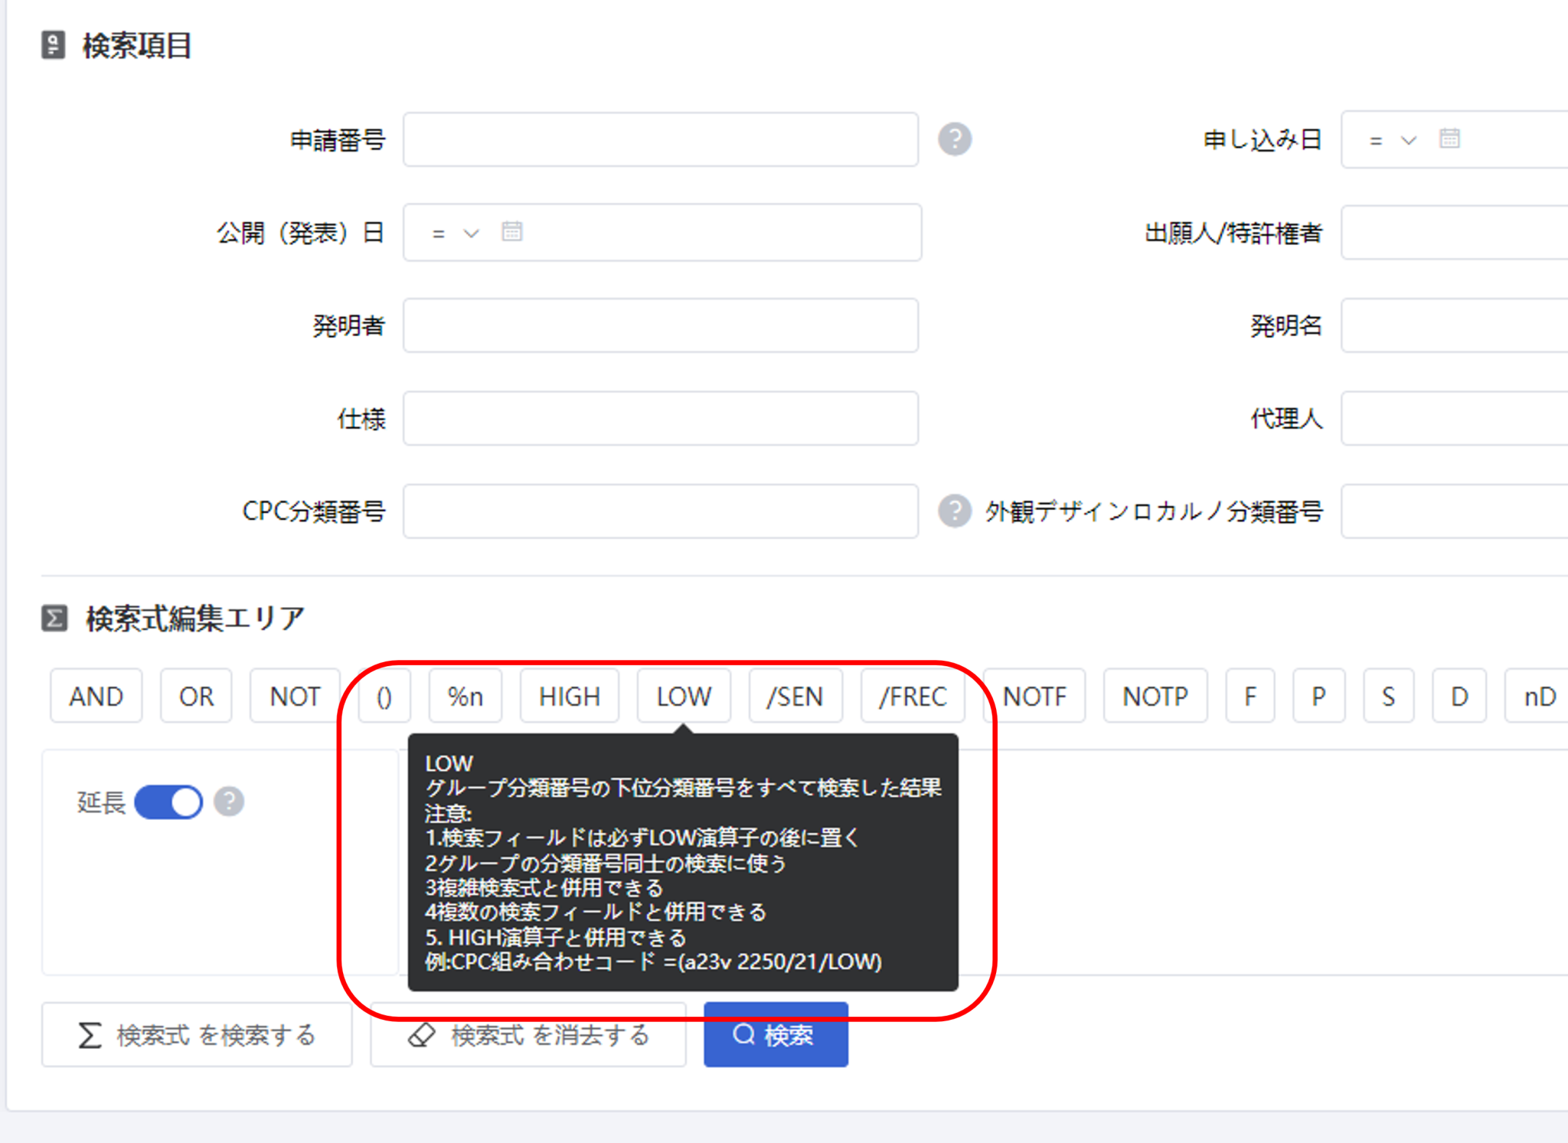Insert the LOW operator

coord(683,695)
